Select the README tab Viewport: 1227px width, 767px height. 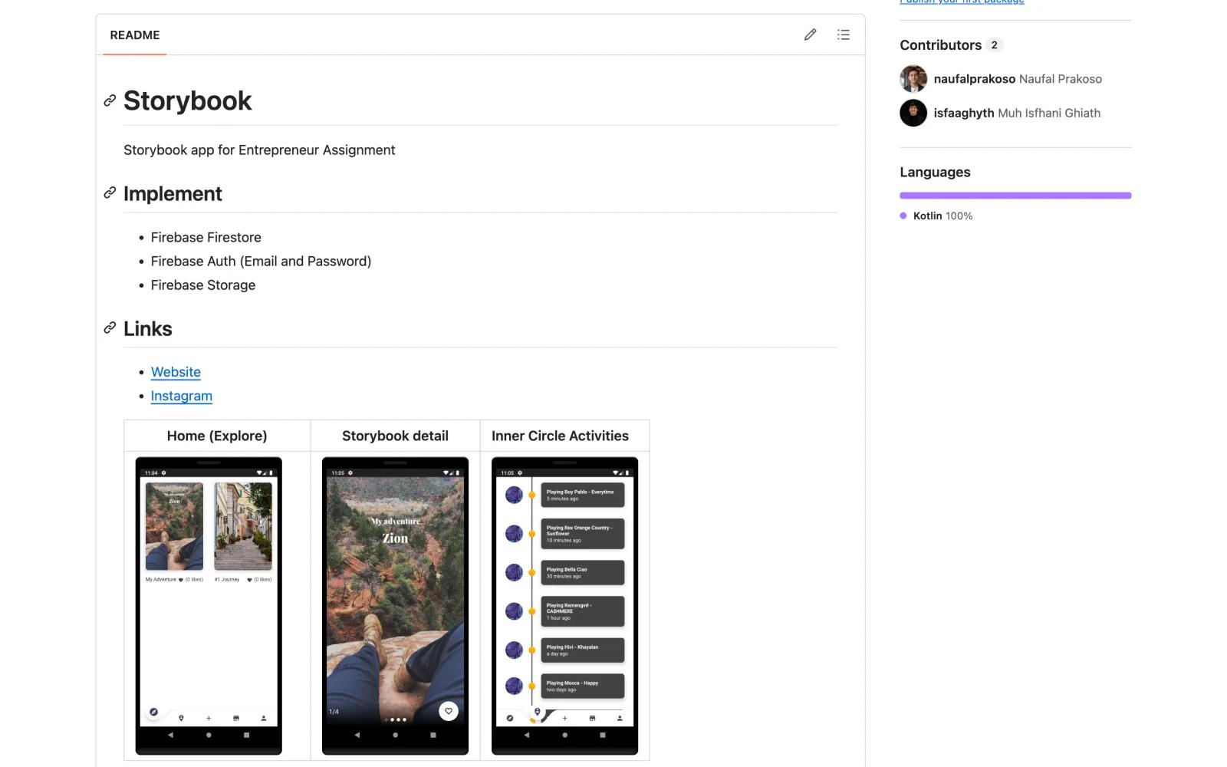(x=135, y=35)
